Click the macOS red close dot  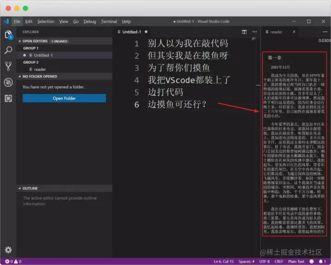[8, 8]
